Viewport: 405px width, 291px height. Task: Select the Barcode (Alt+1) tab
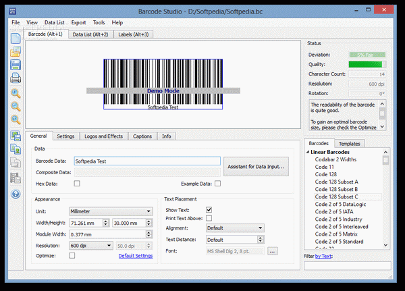46,34
